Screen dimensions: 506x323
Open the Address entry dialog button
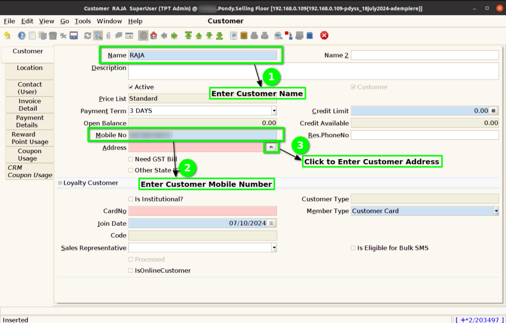point(271,147)
